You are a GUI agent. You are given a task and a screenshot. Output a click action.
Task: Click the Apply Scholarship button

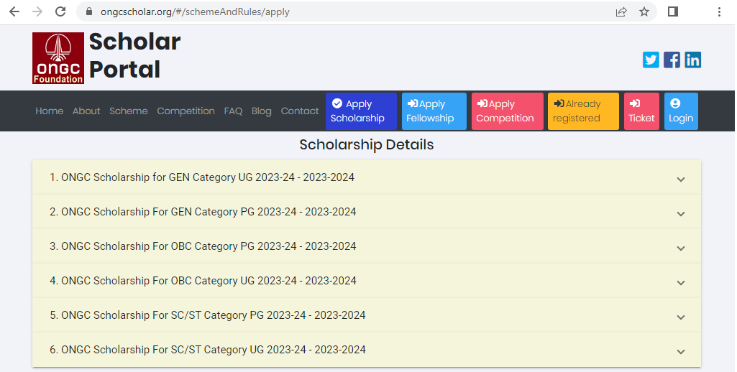[x=361, y=111]
